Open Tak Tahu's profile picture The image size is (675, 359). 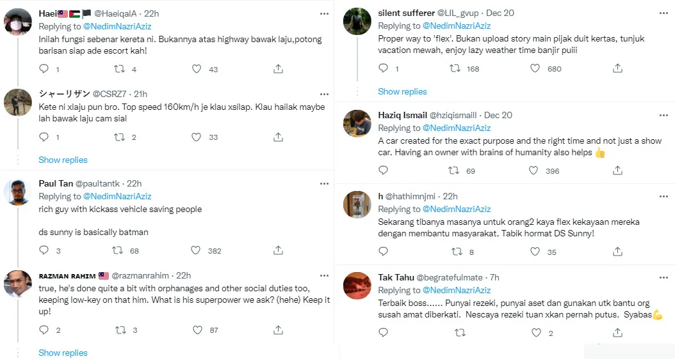click(357, 286)
